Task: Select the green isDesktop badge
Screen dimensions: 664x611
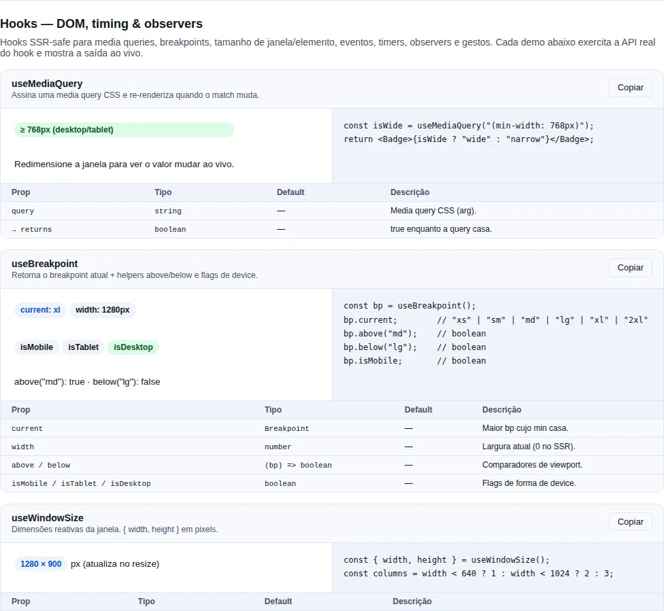Action: 133,347
